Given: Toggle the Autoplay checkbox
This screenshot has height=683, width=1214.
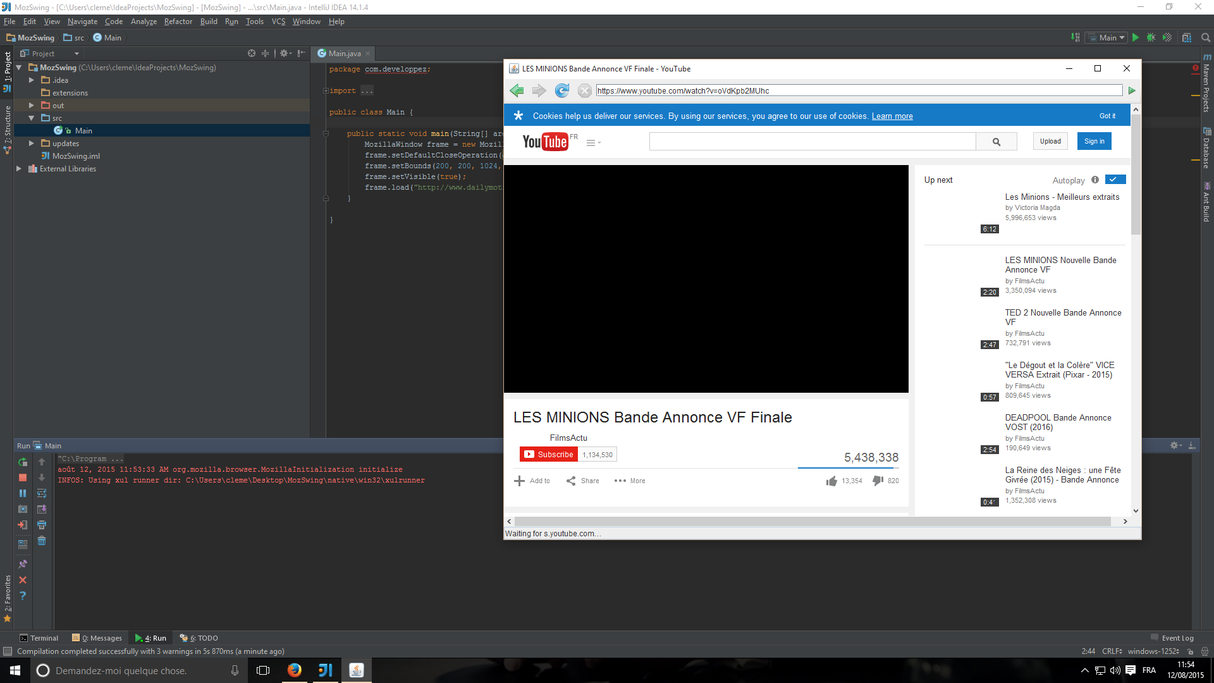Looking at the screenshot, I should (1115, 180).
